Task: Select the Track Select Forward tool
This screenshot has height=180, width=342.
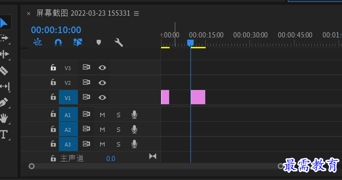Action: (x=4, y=38)
